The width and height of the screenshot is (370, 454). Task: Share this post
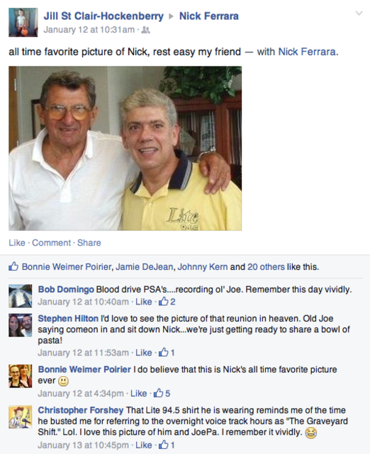click(x=89, y=243)
